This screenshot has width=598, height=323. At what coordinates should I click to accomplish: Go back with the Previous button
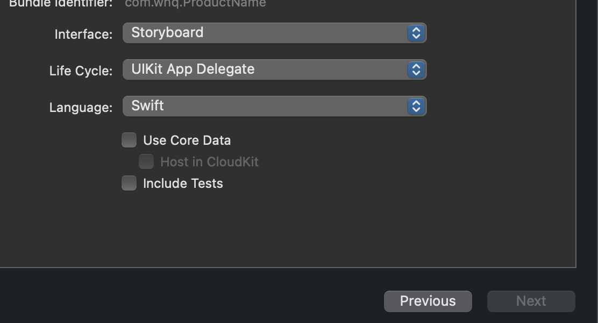[x=428, y=301]
